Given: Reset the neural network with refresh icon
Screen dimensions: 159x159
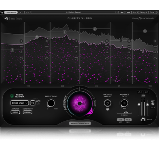Looking at the screenshot, I should coord(33,103).
